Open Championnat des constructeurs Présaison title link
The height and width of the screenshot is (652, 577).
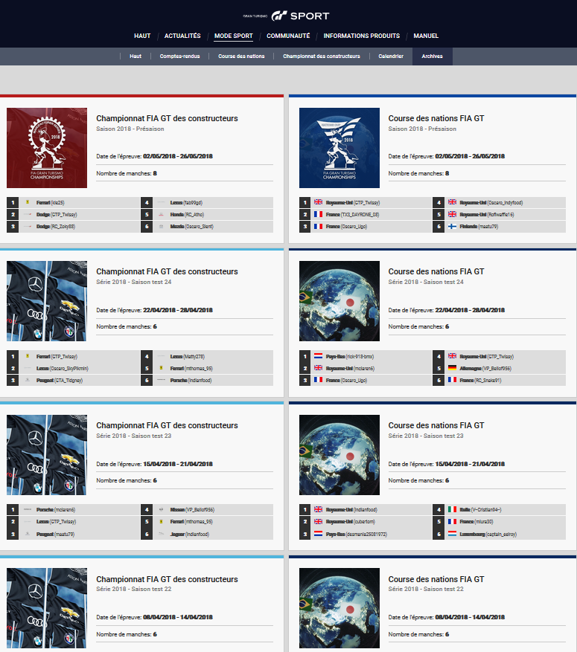[x=167, y=118]
